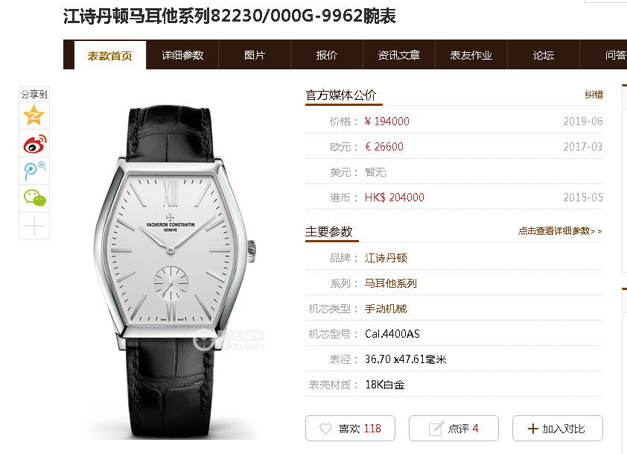The height and width of the screenshot is (454, 627).
Task: Click the 纠错 link
Action: 593,95
